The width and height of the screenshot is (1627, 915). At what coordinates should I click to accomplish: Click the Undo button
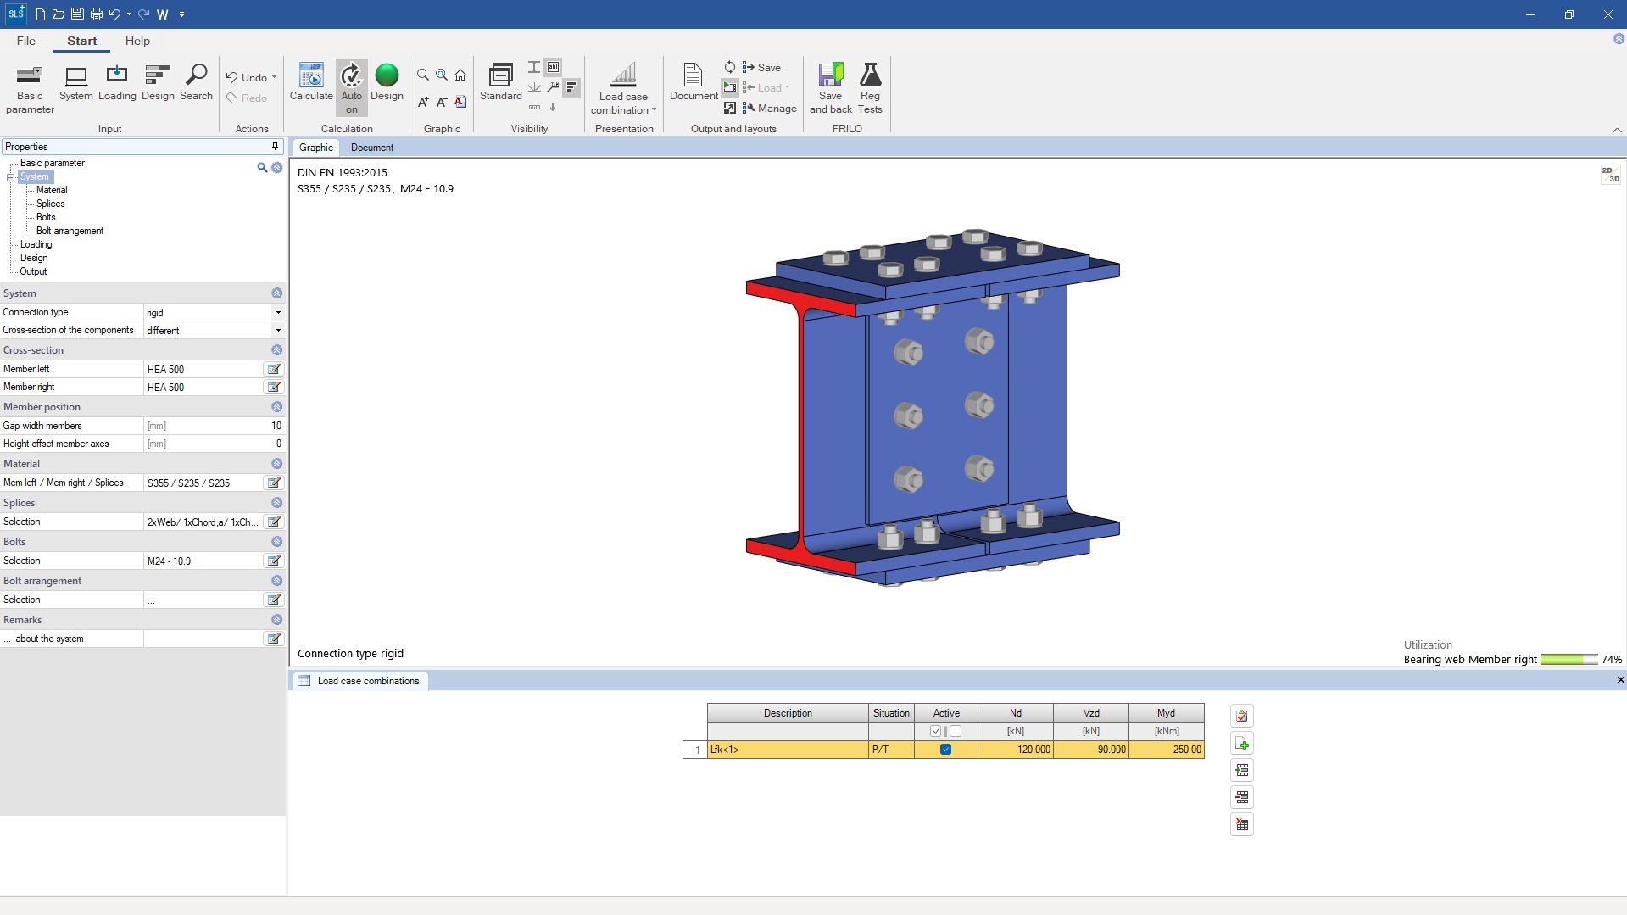point(247,77)
